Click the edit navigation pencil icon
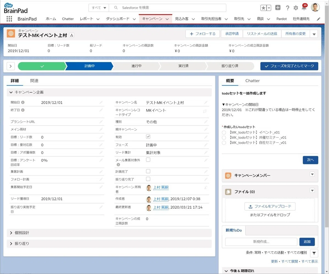 (x=318, y=19)
